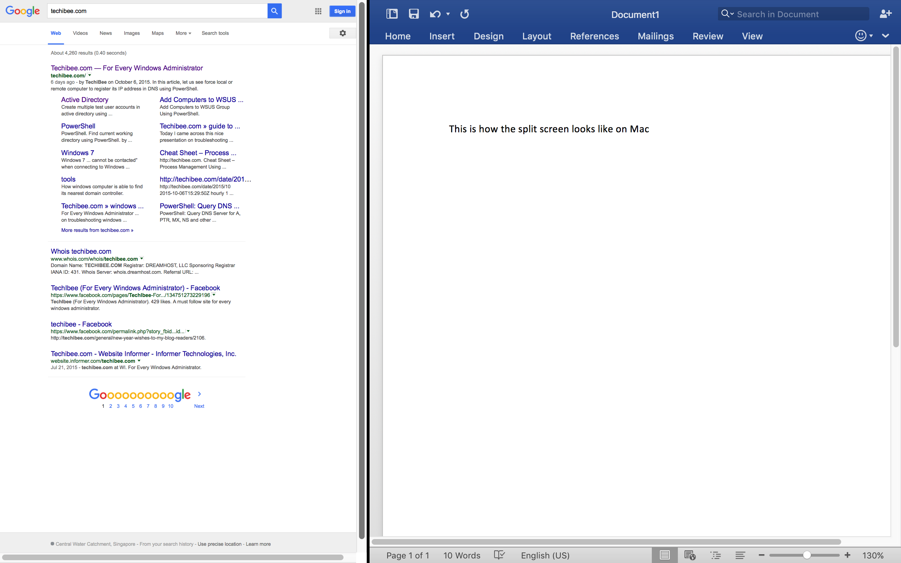901x563 pixels.
Task: Zoom out with the minus button
Action: tap(761, 555)
